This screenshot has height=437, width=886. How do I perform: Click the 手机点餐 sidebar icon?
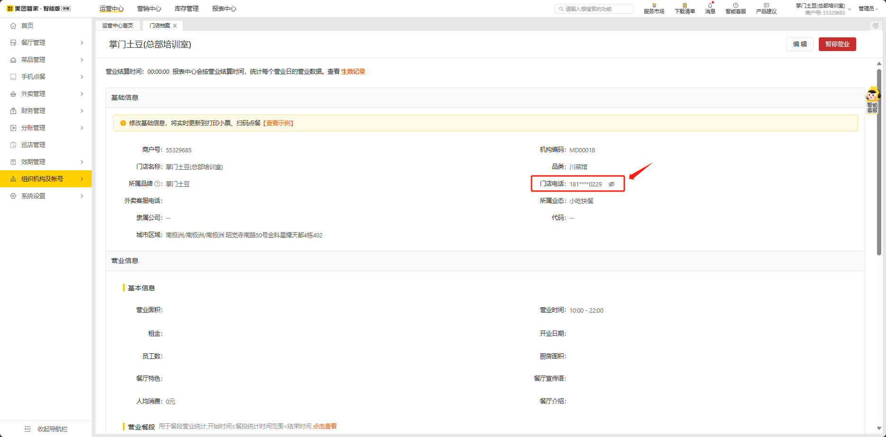(x=13, y=77)
